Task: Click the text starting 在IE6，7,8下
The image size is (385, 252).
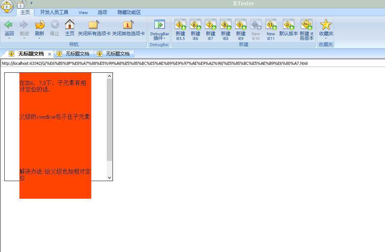Action: [x=53, y=86]
